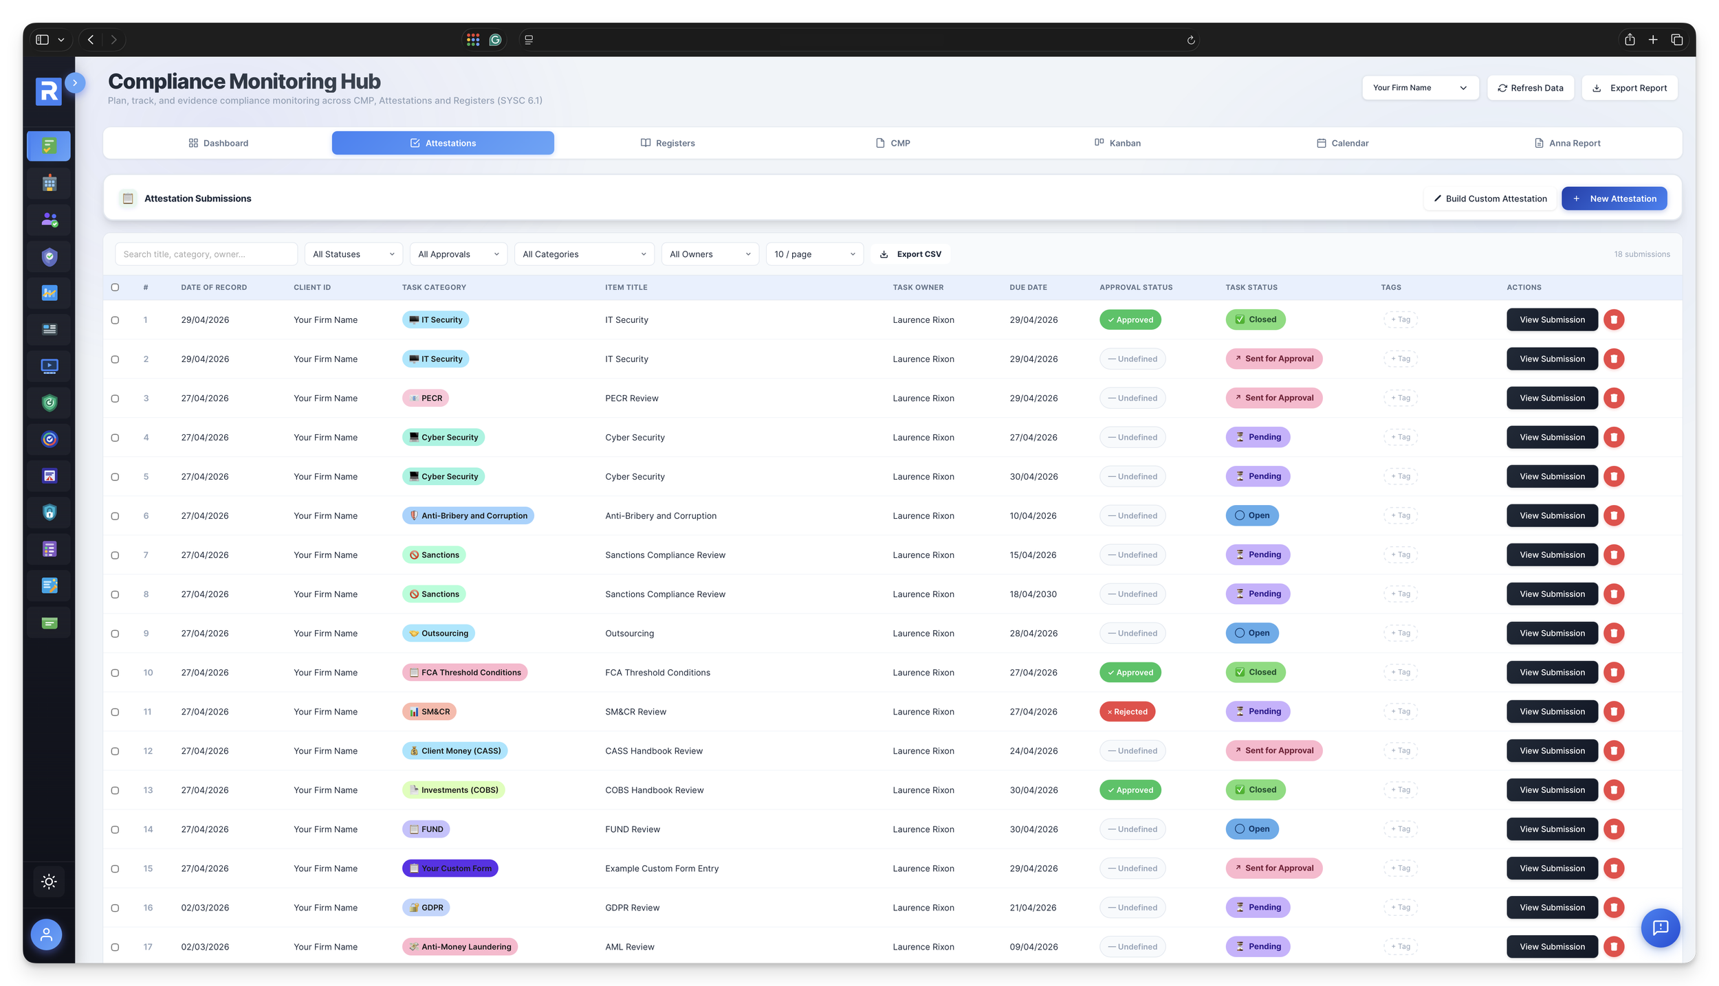Open the chat support bubble
Viewport: 1719px width, 986px height.
click(1660, 928)
